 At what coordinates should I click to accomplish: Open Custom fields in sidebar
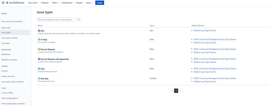click(x=7, y=93)
